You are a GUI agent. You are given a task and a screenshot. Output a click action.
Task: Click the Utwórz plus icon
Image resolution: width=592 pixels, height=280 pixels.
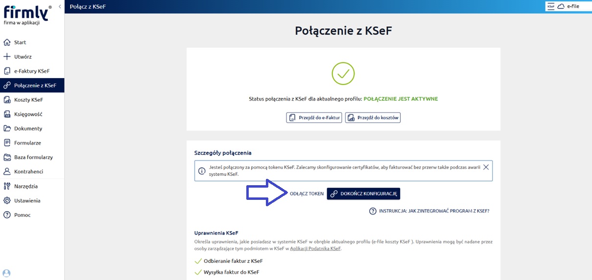7,57
